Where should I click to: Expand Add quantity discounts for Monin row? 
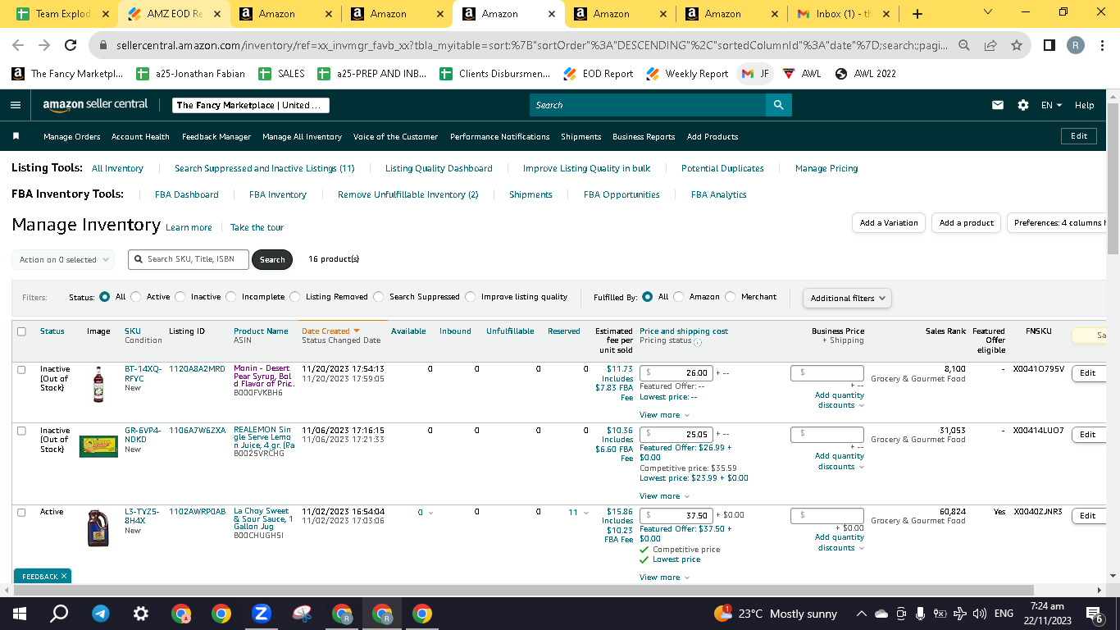point(839,400)
